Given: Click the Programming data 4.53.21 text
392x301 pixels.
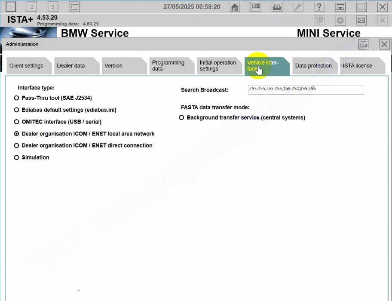Looking at the screenshot, I should click(67, 24).
